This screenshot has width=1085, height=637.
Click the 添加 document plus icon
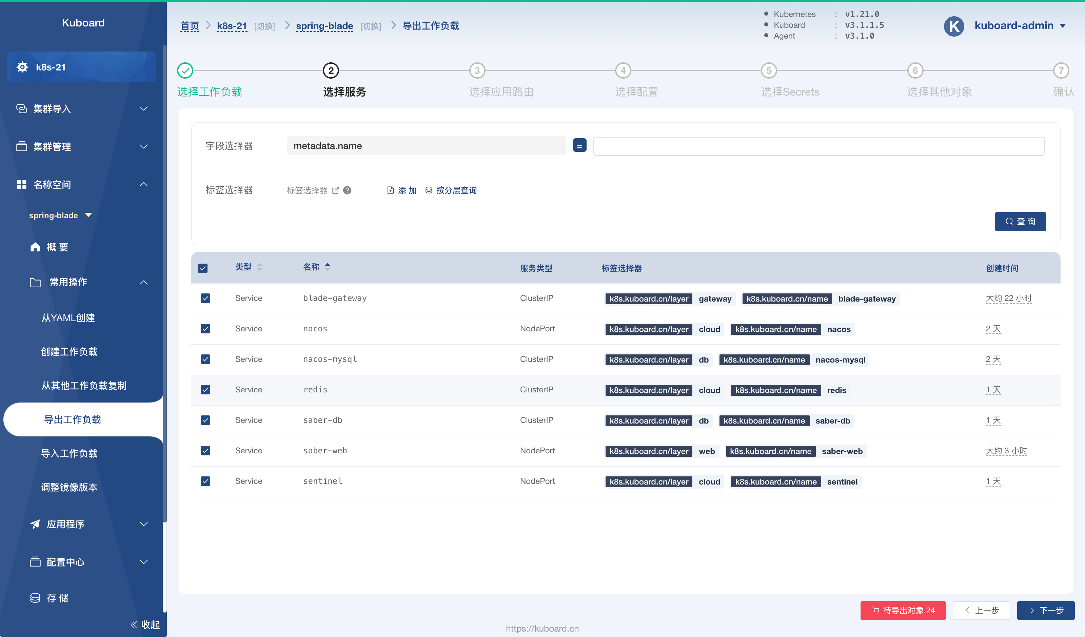click(x=390, y=190)
